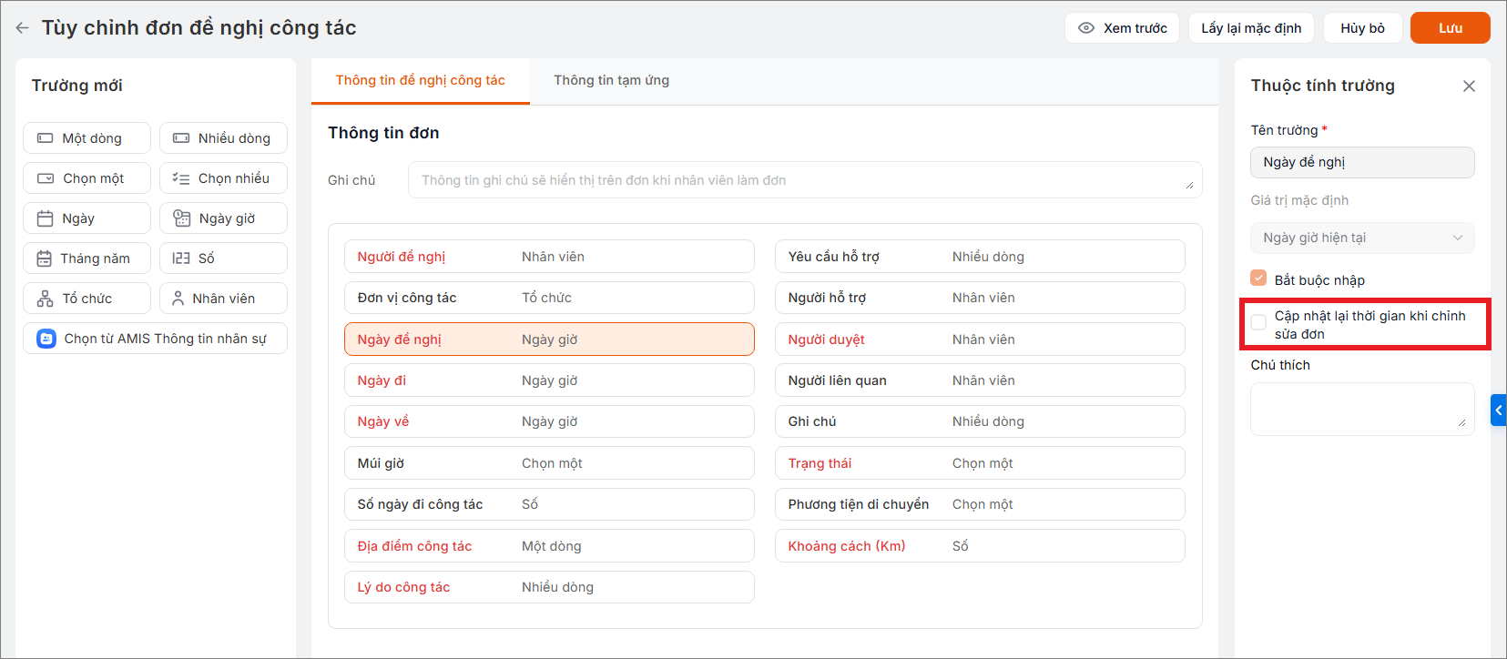1507x659 pixels.
Task: Switch to Thông tin tạm ứng tab
Action: click(x=611, y=80)
